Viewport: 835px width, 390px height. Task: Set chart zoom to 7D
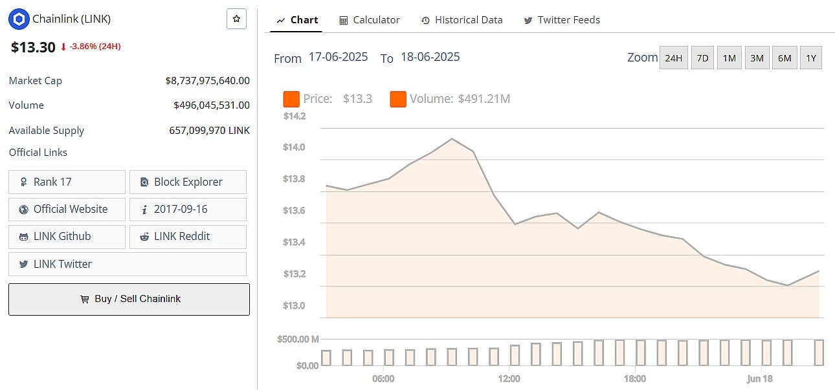coord(702,58)
